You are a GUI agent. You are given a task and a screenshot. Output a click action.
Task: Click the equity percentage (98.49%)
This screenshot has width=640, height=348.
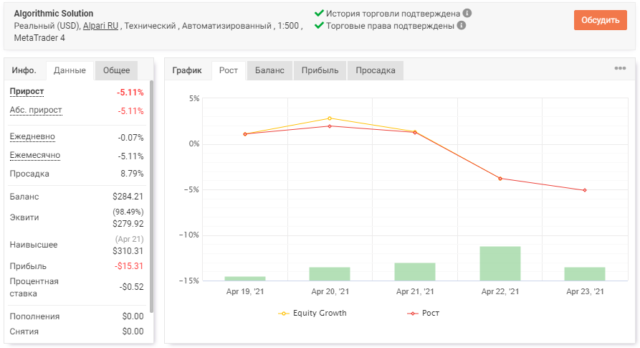click(x=128, y=212)
